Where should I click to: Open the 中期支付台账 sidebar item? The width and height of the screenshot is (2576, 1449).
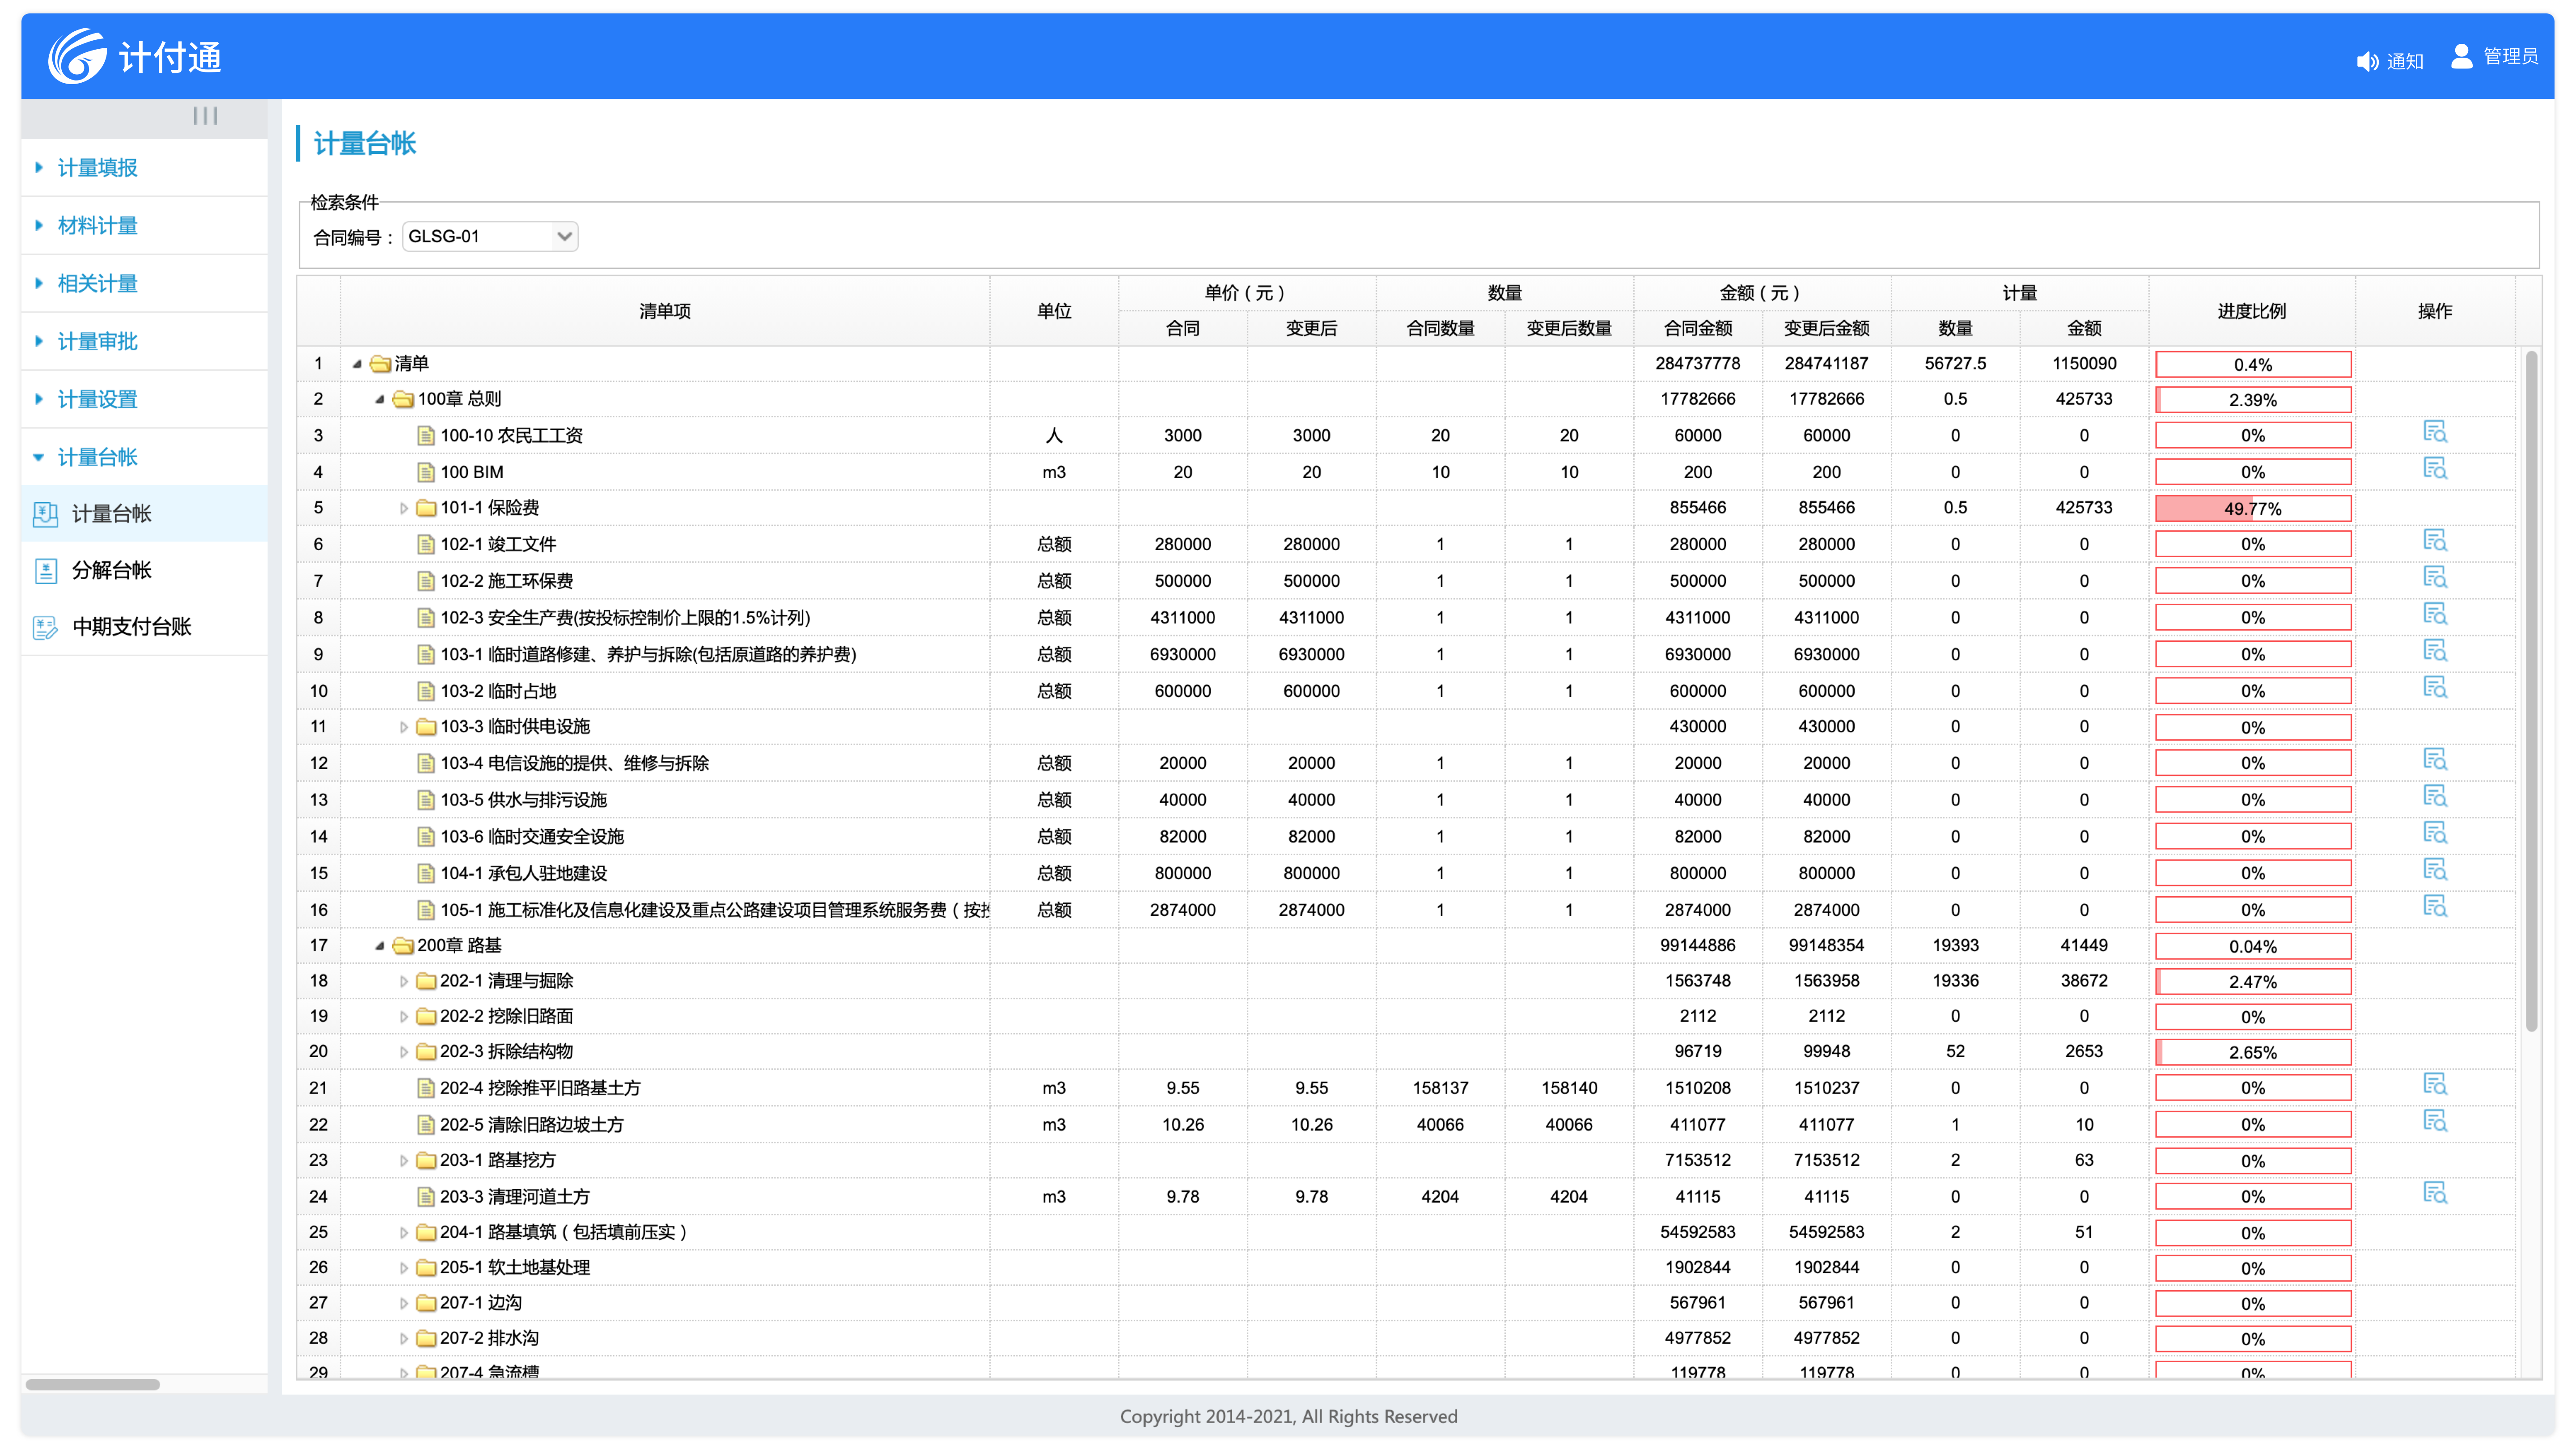(x=131, y=627)
